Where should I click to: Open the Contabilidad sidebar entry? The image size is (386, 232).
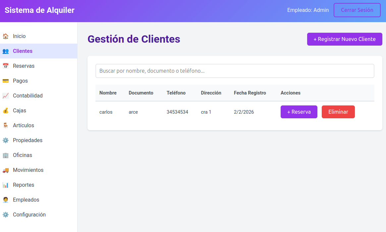pos(39,96)
